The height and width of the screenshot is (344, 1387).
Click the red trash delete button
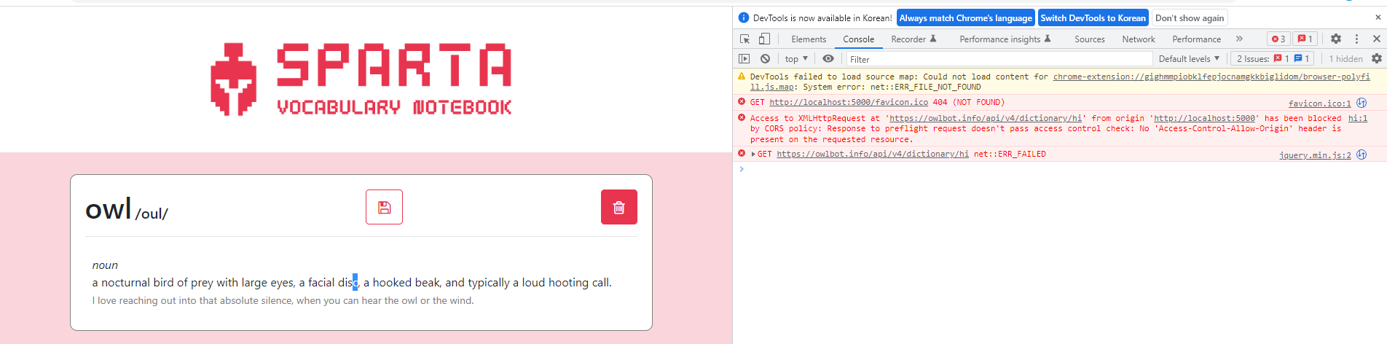click(x=618, y=207)
